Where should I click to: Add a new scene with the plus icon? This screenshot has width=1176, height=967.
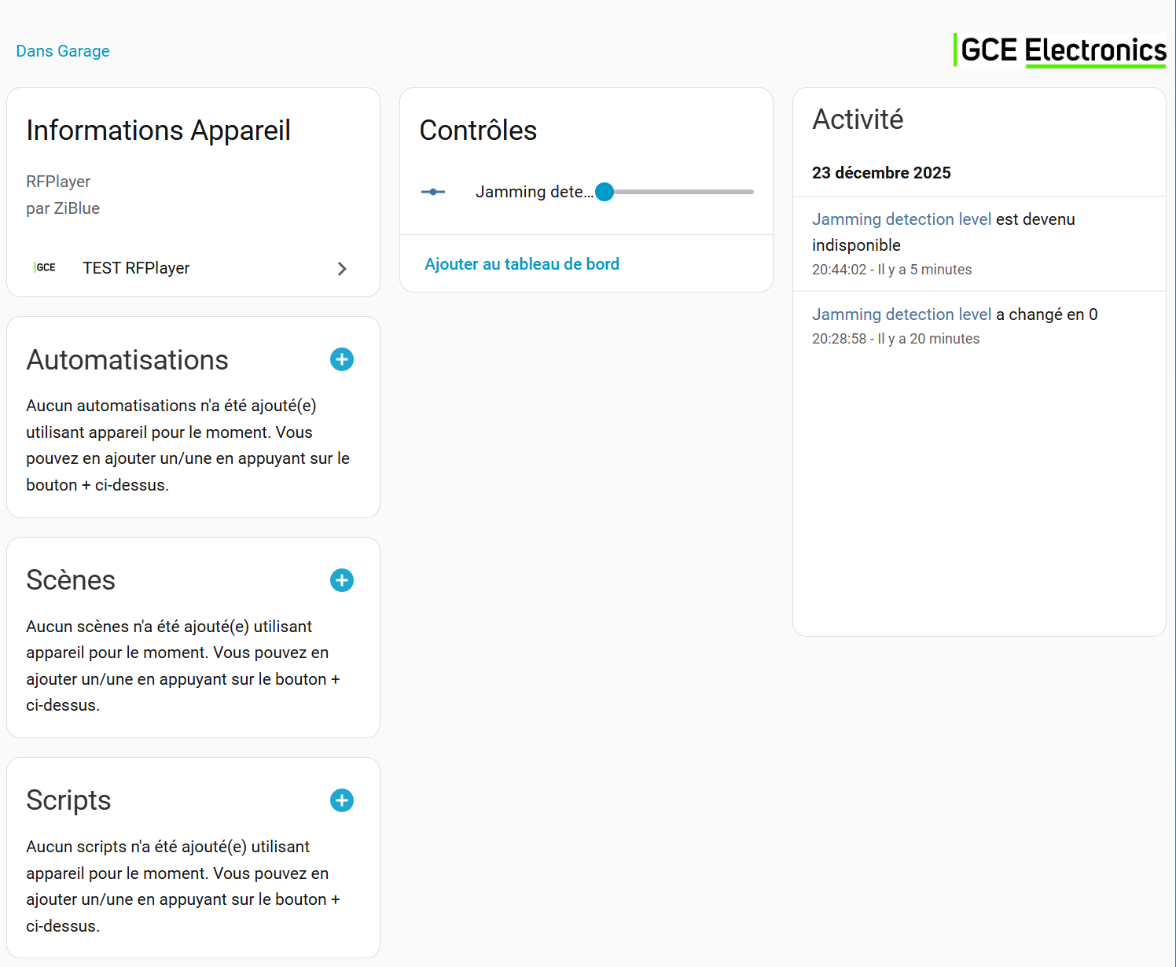(342, 581)
